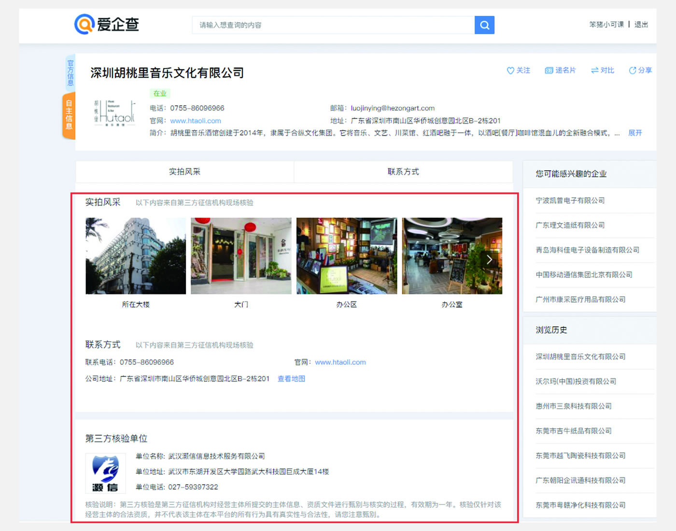Click the 对比 compare icon
This screenshot has height=531, width=676.
(x=595, y=70)
